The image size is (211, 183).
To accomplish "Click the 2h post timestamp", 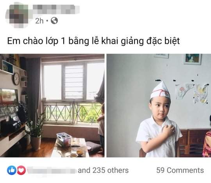I will tap(39, 21).
